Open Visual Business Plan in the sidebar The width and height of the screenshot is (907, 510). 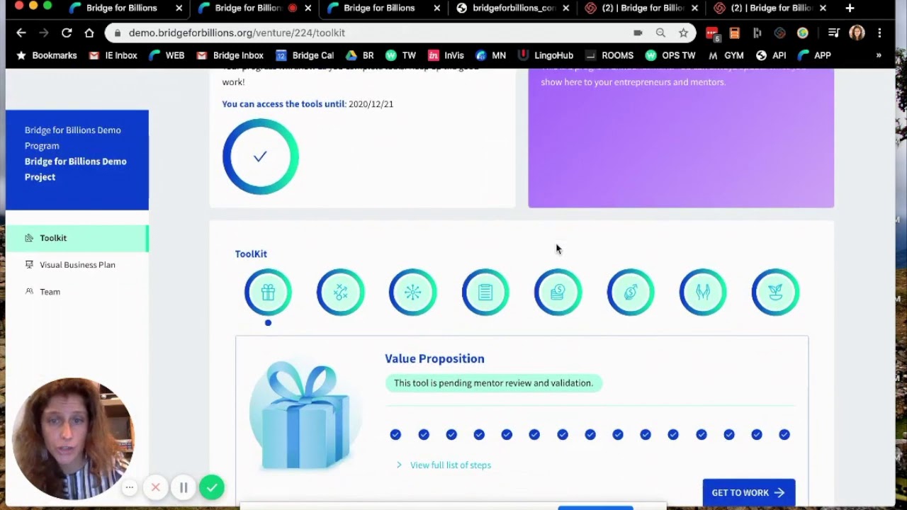77,265
